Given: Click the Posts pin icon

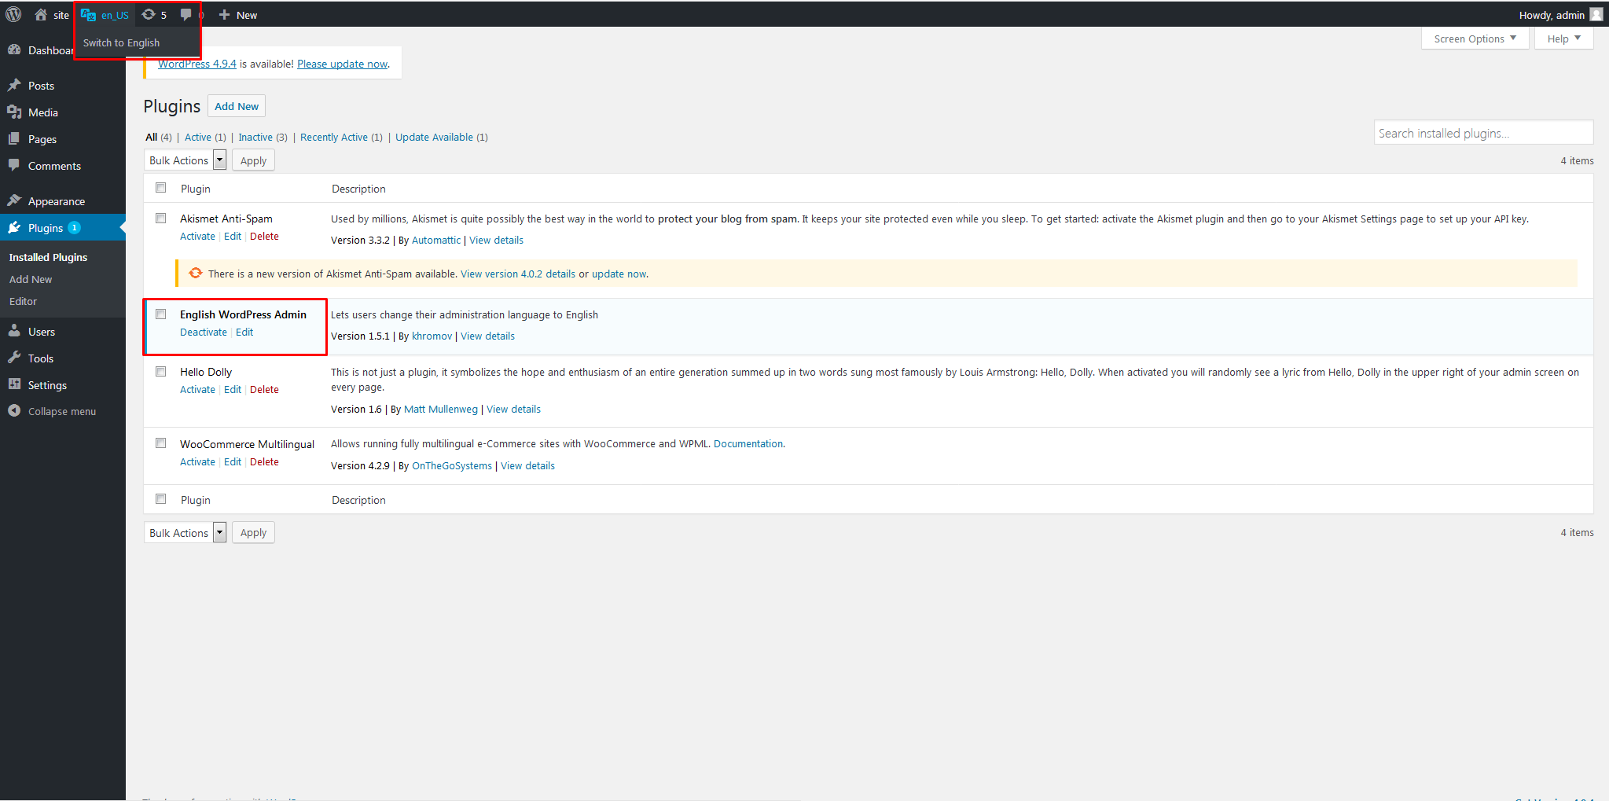Looking at the screenshot, I should tap(14, 85).
